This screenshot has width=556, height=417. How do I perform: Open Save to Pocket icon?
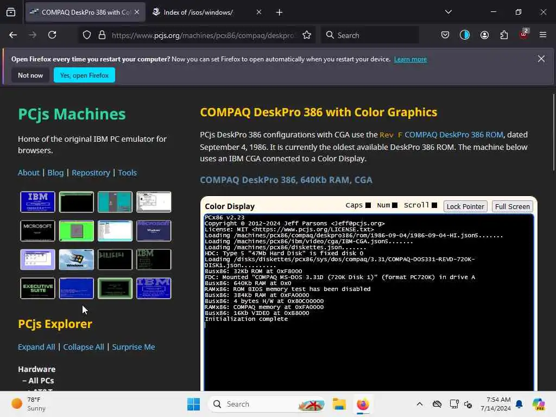pyautogui.click(x=445, y=35)
